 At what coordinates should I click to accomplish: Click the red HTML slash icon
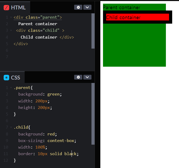tap(6, 8)
